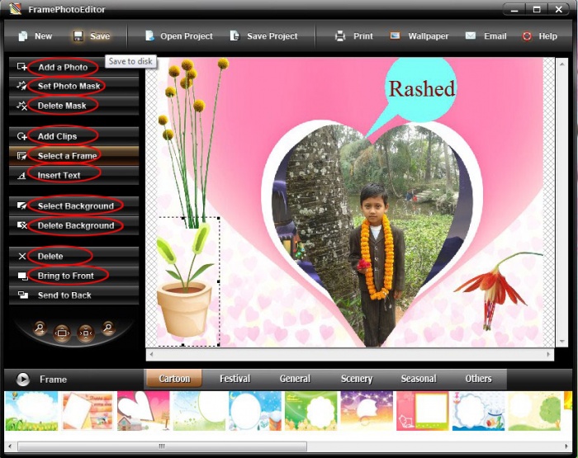578x458 pixels.
Task: Select the cloud meadow frame thumbnail
Action: coord(31,411)
